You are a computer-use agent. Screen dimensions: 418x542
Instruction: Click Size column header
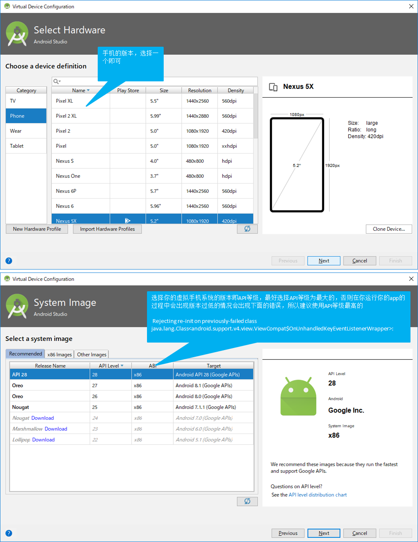pos(164,90)
